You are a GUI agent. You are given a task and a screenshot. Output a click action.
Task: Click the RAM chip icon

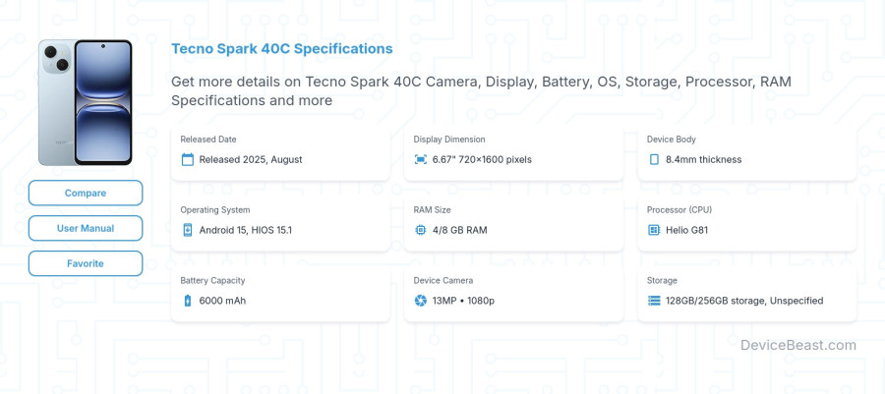point(421,230)
